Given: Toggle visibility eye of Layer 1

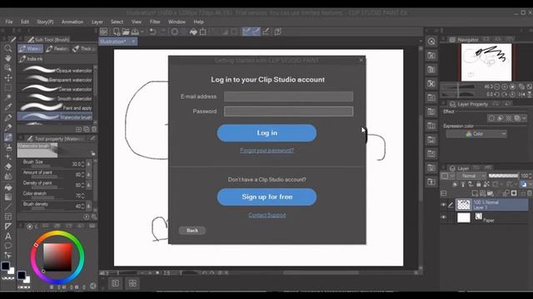Looking at the screenshot, I should point(443,205).
